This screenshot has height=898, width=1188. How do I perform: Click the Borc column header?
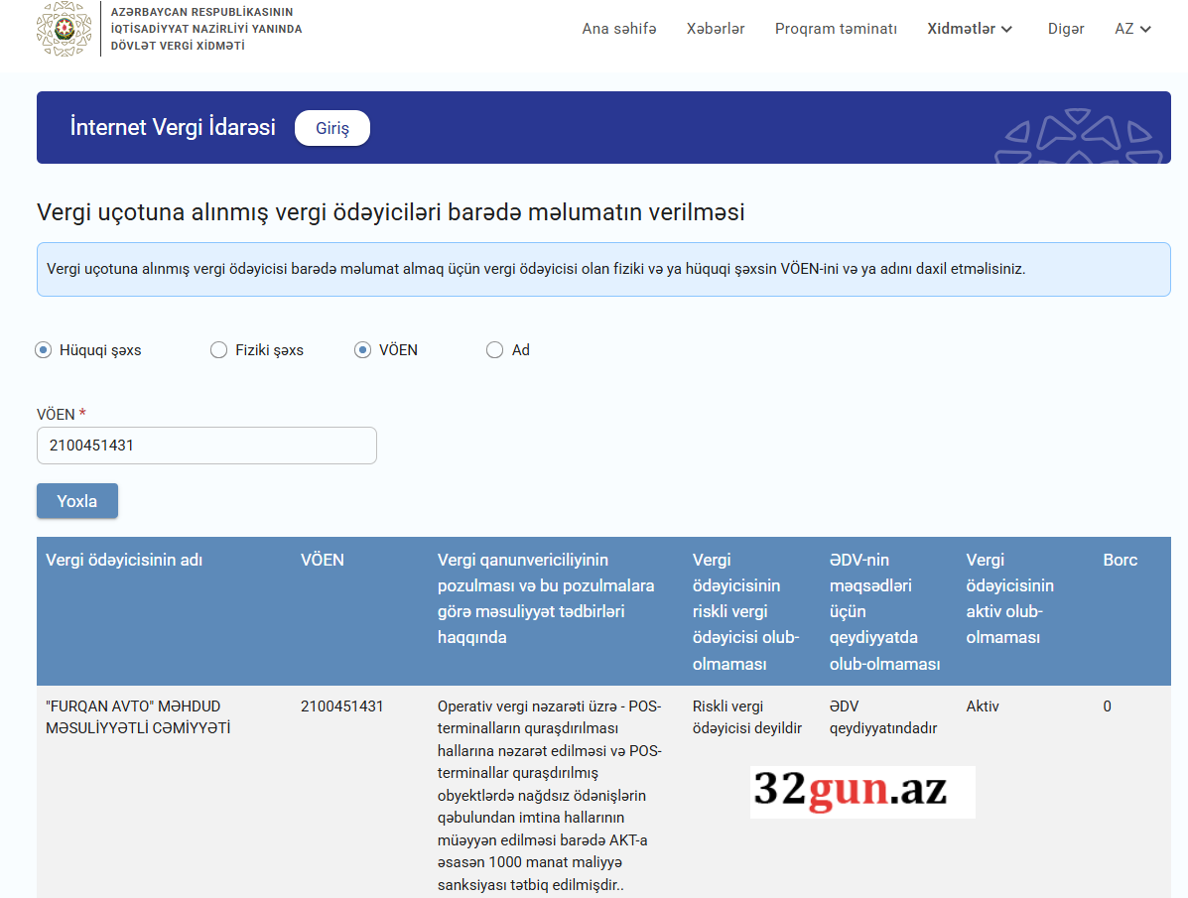(x=1121, y=560)
